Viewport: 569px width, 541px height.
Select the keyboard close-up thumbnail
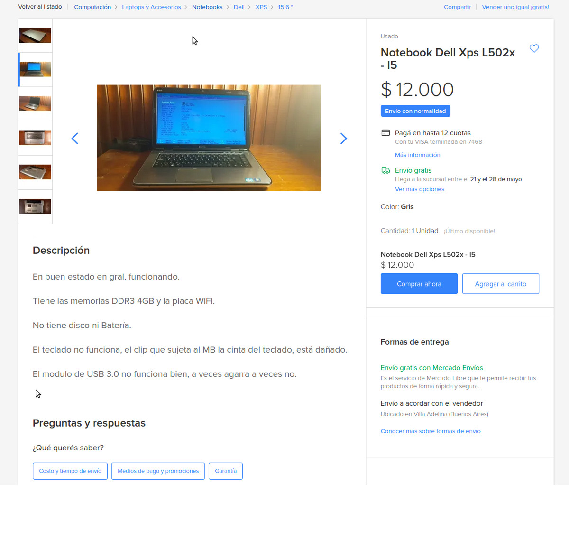(35, 138)
